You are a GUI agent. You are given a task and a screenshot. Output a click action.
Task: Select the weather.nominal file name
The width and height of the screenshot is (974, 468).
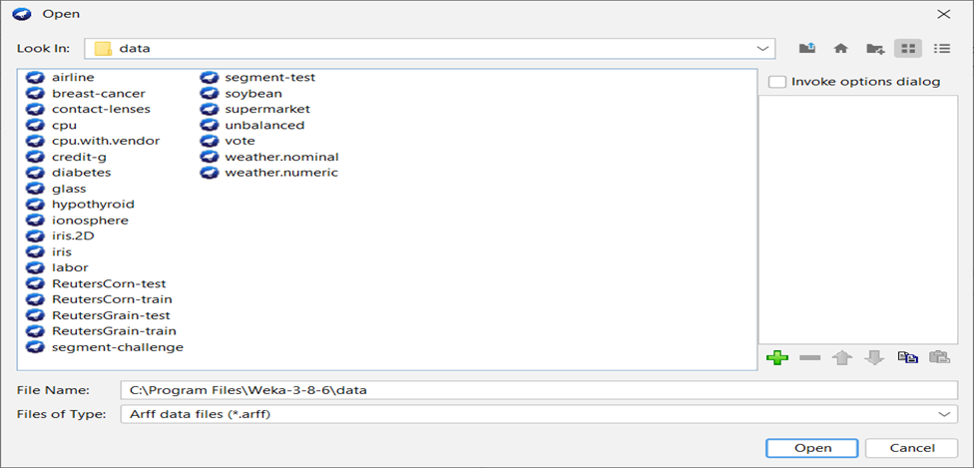point(281,157)
